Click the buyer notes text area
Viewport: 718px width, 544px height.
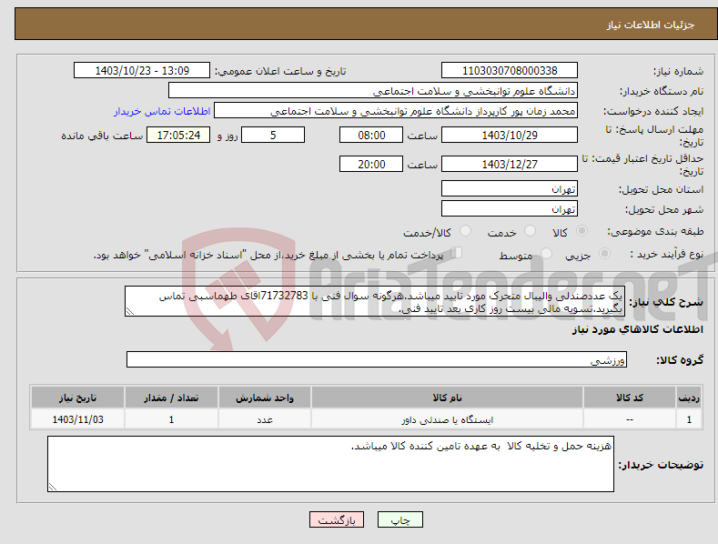pyautogui.click(x=330, y=464)
